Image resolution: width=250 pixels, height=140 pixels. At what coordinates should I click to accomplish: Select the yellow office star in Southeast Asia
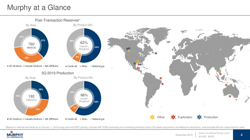pyautogui.click(x=220, y=72)
